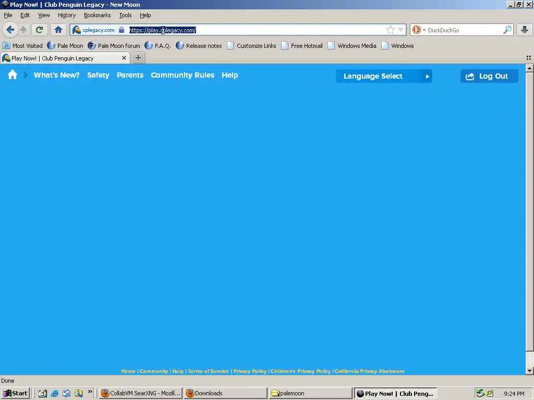This screenshot has height=400, width=534.
Task: Open the What's New? page link
Action: click(x=56, y=75)
